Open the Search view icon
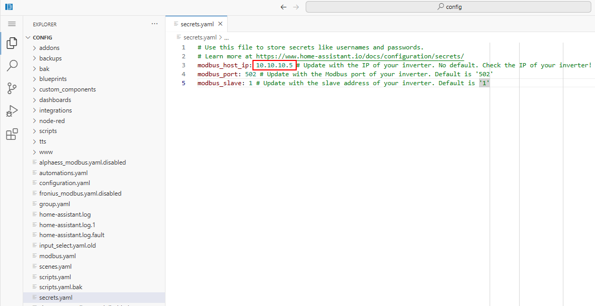 12,66
